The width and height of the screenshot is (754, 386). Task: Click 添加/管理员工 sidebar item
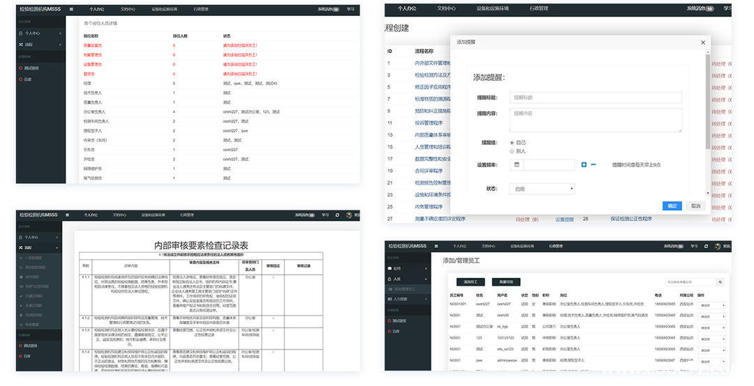point(408,289)
